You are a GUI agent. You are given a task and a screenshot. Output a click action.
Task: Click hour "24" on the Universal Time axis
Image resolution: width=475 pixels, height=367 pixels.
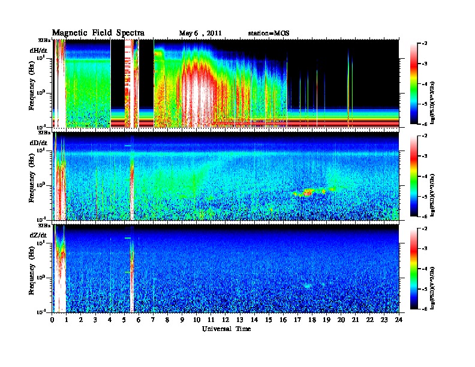coord(399,320)
